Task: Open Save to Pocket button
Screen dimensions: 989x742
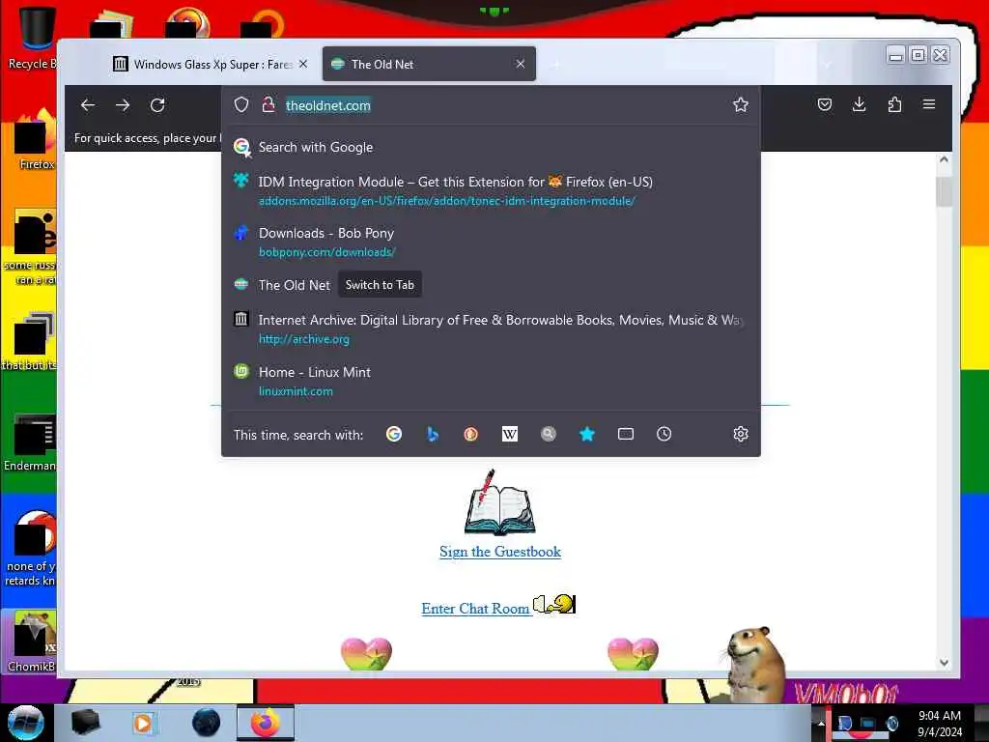Action: click(x=825, y=104)
